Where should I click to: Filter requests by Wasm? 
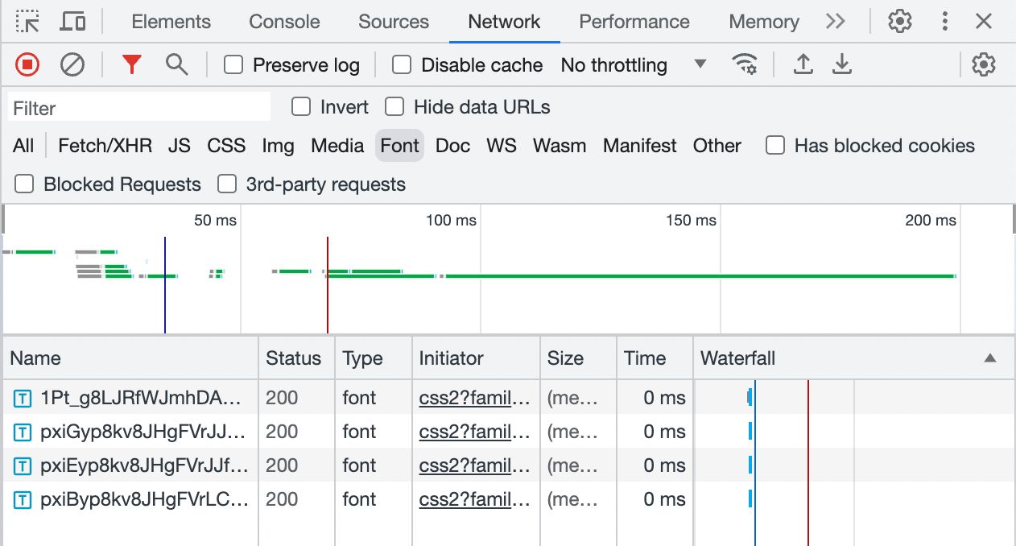pos(560,146)
